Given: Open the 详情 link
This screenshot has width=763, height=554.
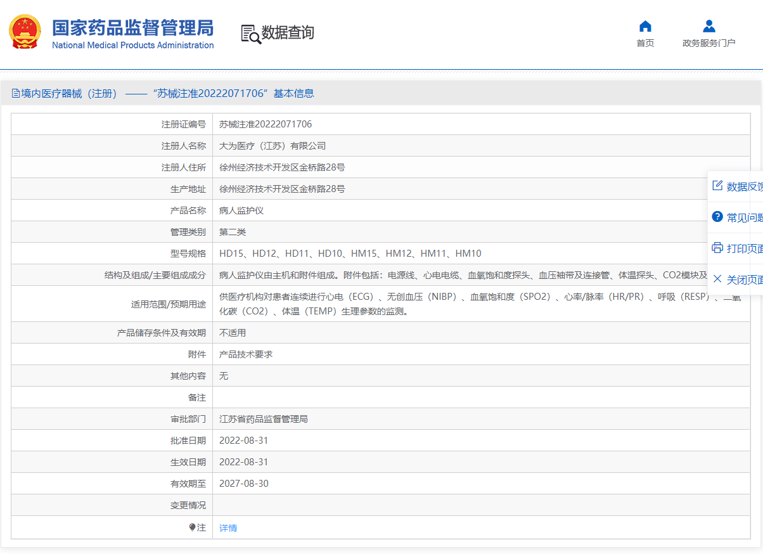Looking at the screenshot, I should pos(228,528).
